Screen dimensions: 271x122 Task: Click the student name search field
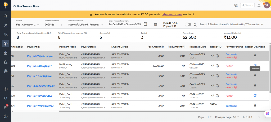[231, 25]
